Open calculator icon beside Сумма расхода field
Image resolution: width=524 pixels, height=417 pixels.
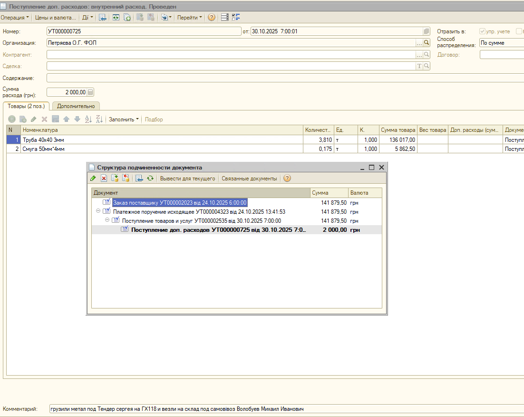pyautogui.click(x=90, y=92)
